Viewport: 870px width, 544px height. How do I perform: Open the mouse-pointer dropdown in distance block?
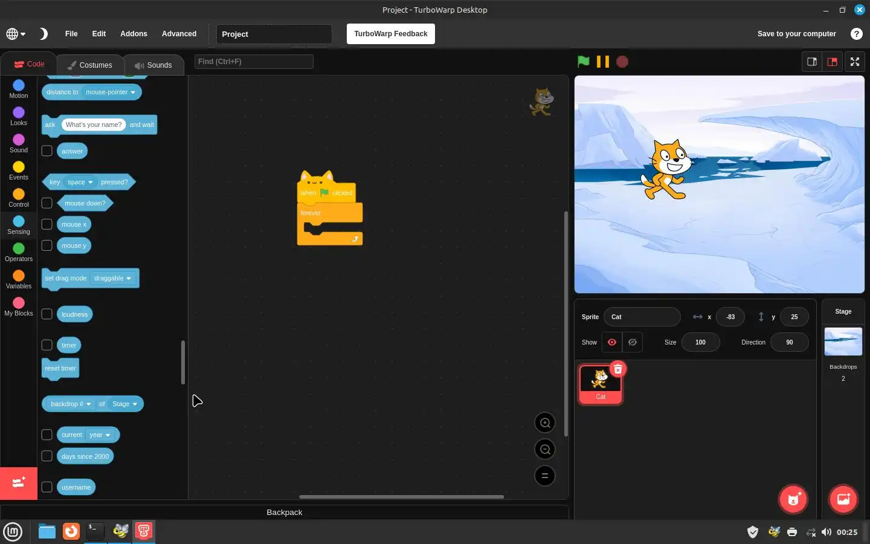(x=110, y=92)
